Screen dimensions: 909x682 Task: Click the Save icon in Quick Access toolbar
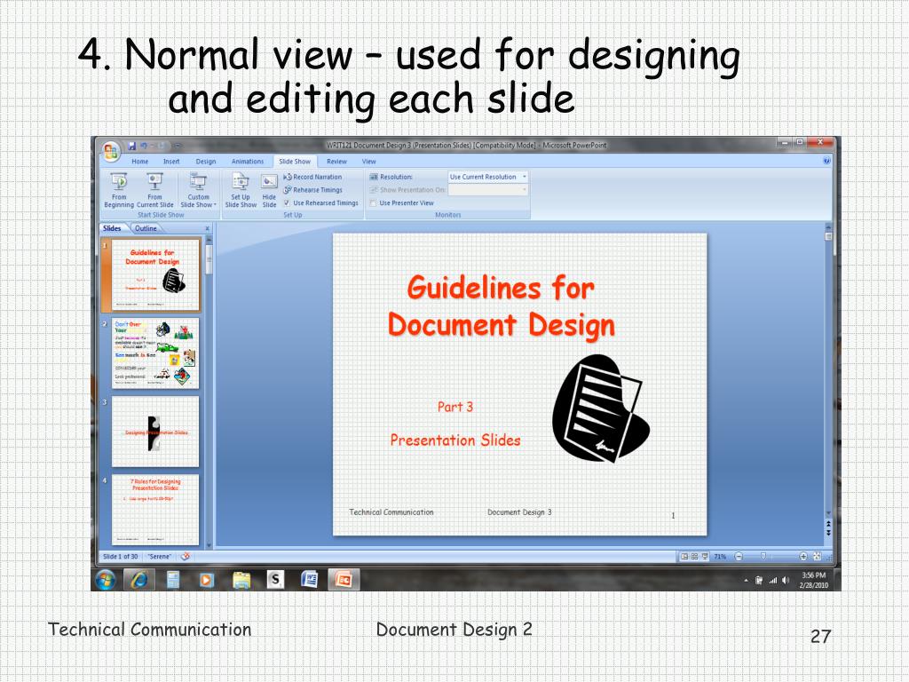click(x=132, y=146)
